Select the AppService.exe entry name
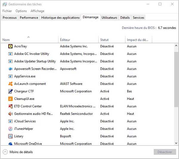179x159 pixels. (x=25, y=76)
